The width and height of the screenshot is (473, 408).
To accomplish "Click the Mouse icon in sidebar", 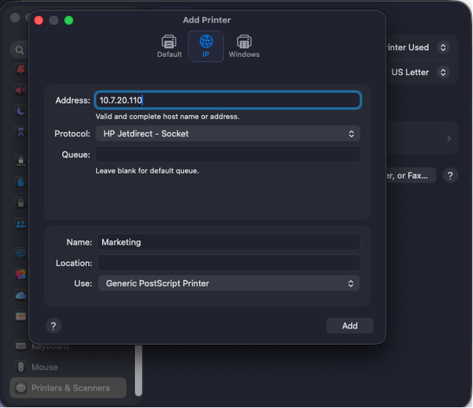I will pyautogui.click(x=20, y=367).
